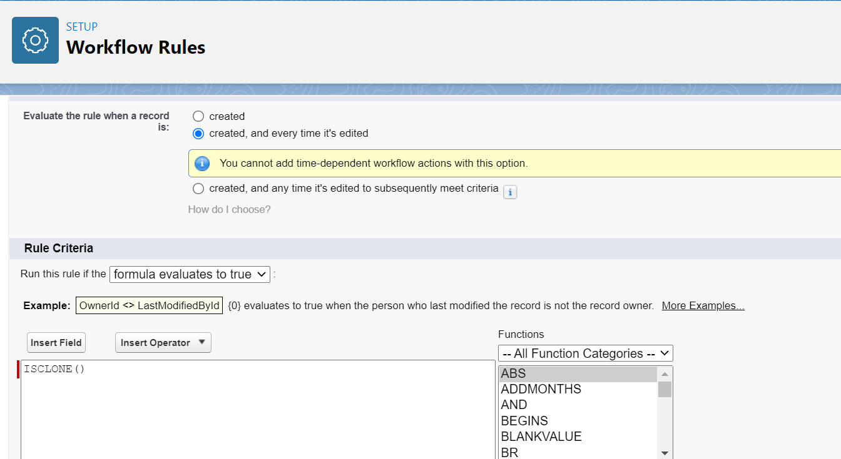The height and width of the screenshot is (459, 841).
Task: Click the Insert Field button
Action: point(56,342)
